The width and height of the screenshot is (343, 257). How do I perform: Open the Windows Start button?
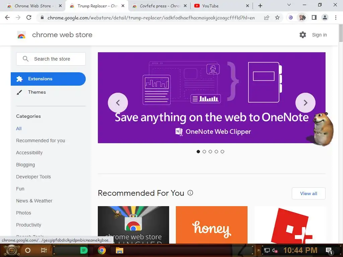[x=11, y=250]
